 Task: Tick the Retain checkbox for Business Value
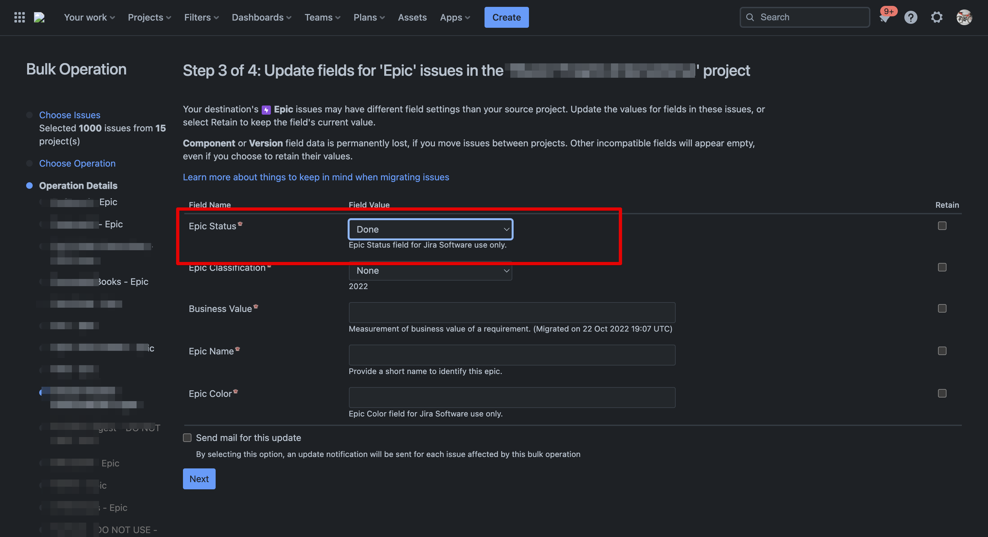[942, 309]
